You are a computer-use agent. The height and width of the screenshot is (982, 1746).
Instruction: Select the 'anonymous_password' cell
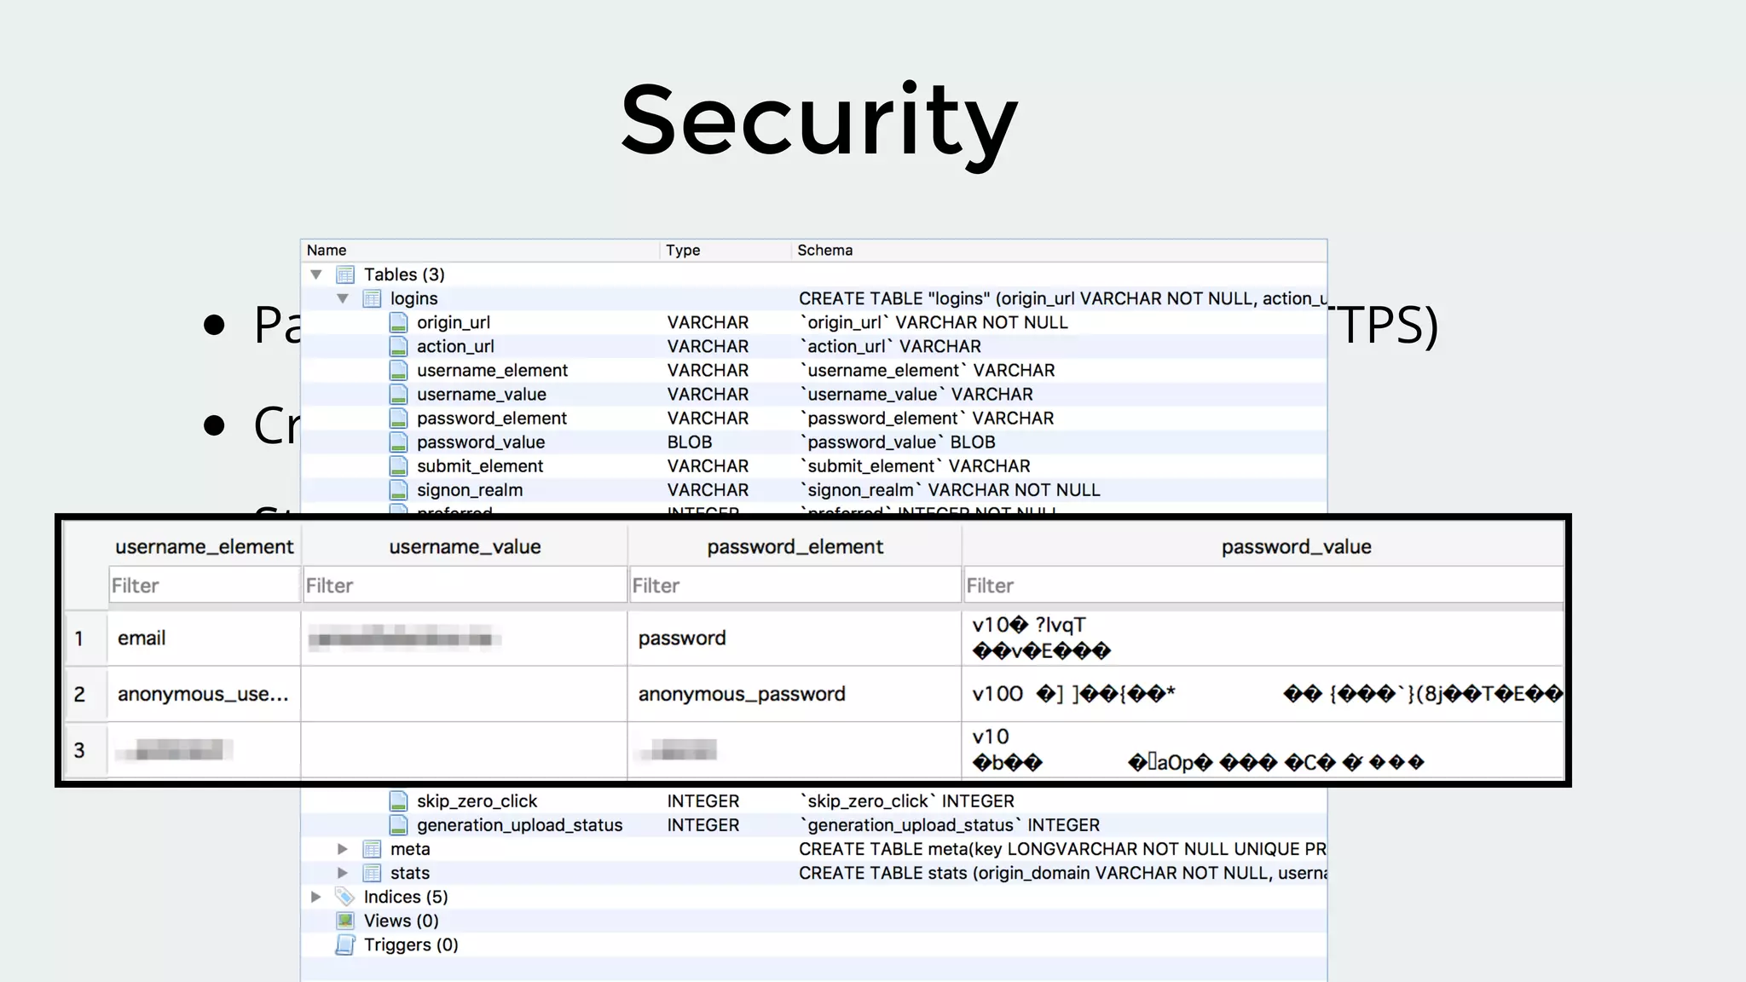click(795, 694)
